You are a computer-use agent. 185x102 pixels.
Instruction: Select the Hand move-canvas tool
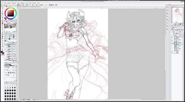(2, 10)
